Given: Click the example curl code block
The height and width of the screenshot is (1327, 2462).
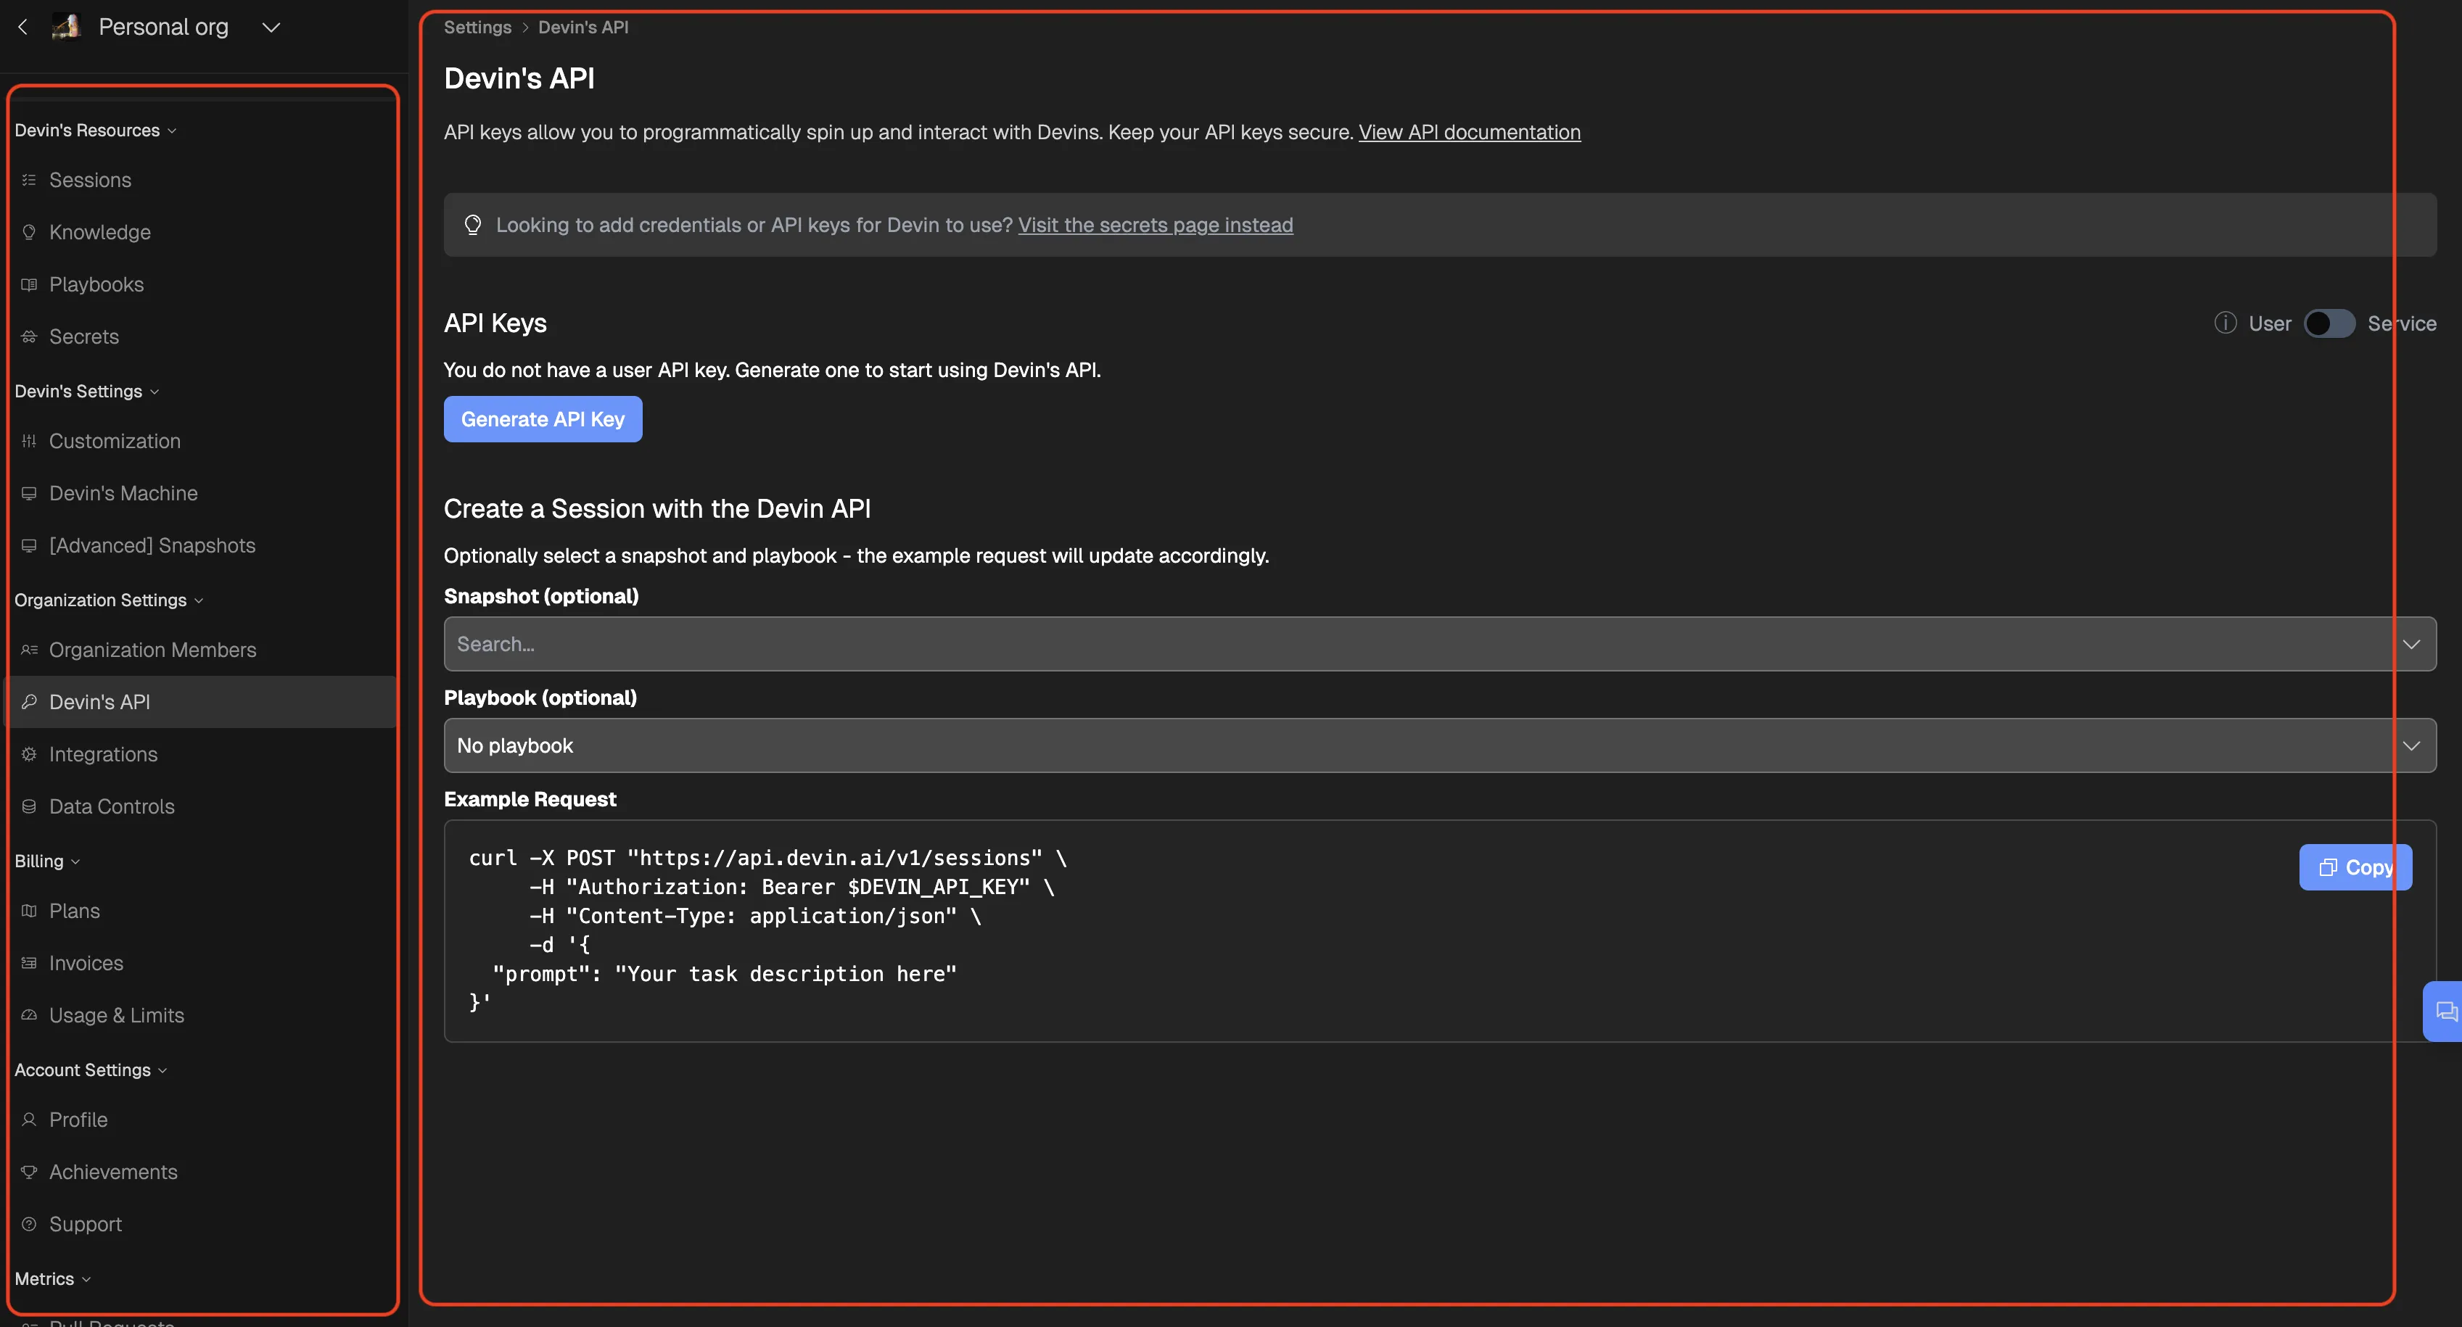Looking at the screenshot, I should point(1439,930).
